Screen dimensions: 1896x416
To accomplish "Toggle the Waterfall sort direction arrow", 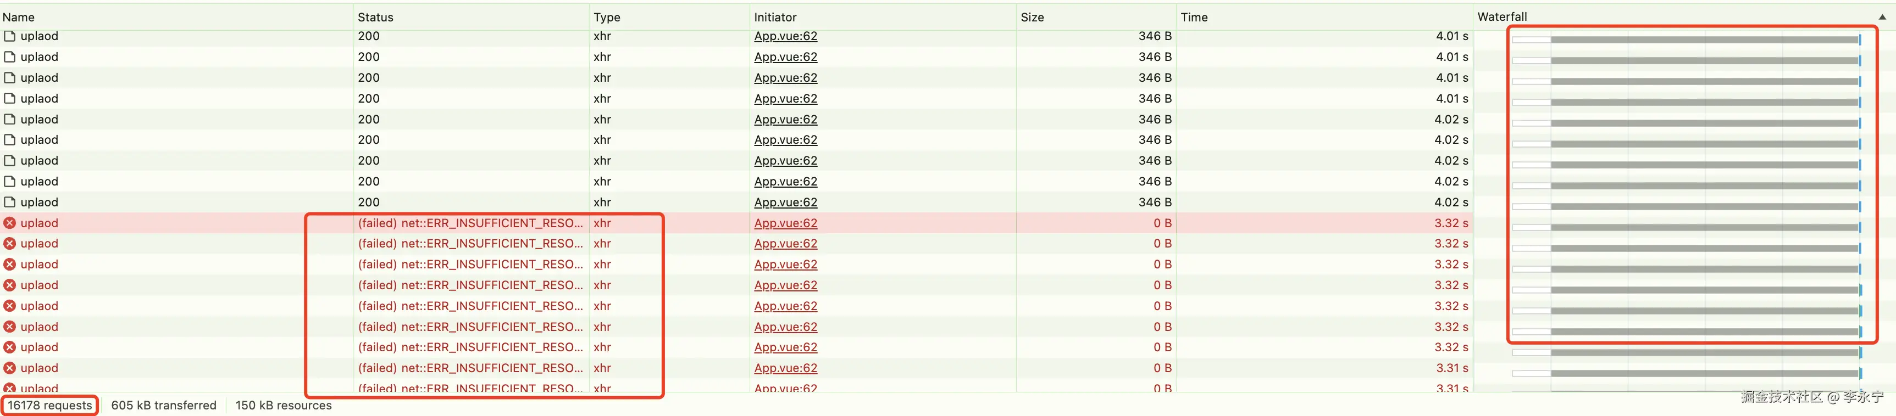I will point(1882,17).
